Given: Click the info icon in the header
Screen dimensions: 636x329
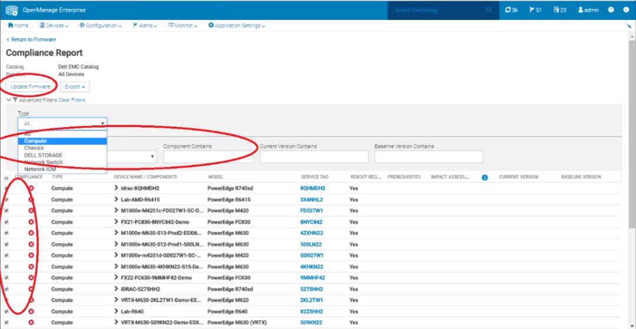Looking at the screenshot, I should (x=626, y=10).
